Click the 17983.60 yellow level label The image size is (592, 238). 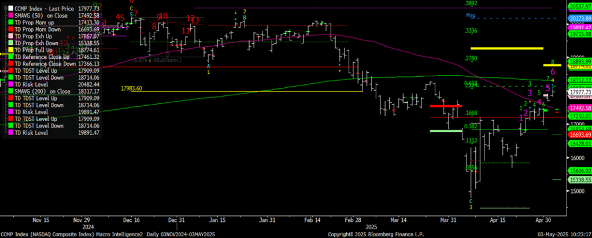[x=132, y=88]
